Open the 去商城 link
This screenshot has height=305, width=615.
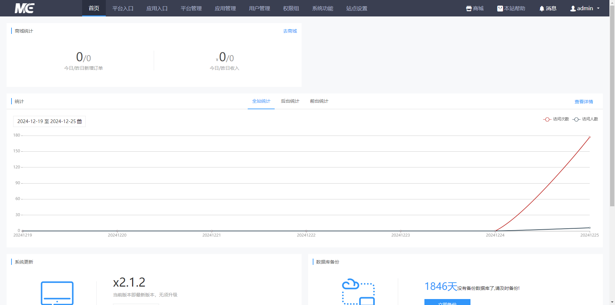coord(290,31)
